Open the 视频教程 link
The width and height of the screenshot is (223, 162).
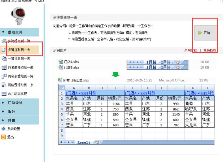tap(210, 50)
